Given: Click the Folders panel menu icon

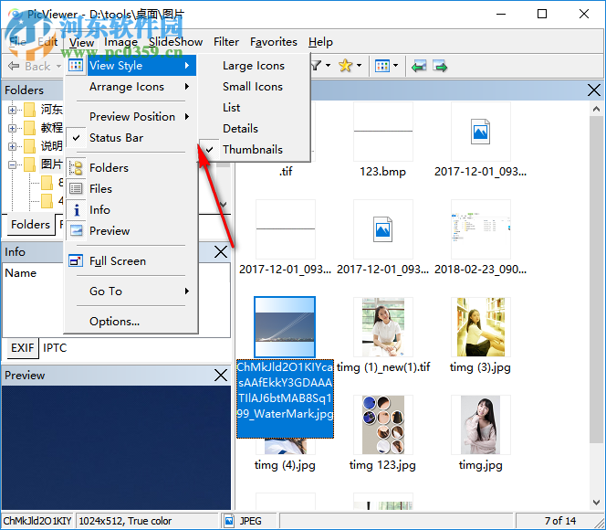Looking at the screenshot, I should click(x=76, y=167).
